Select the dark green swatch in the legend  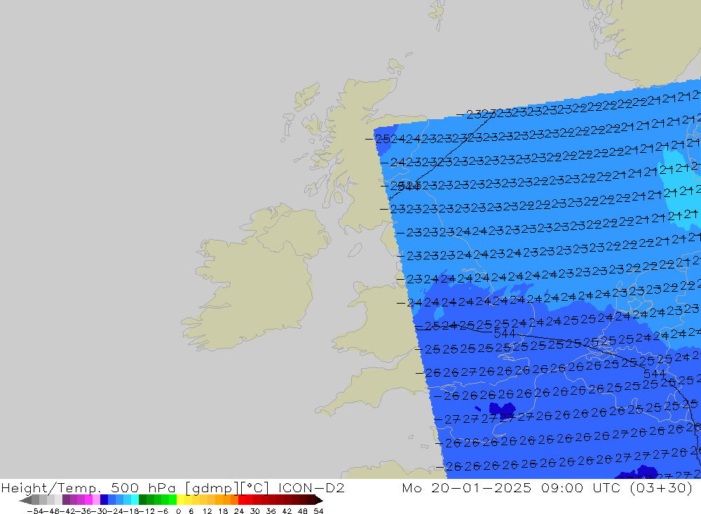coord(142,500)
